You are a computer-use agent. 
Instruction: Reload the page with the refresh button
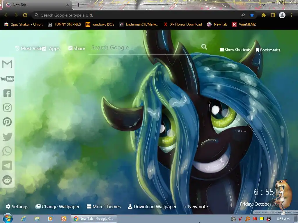point(25,15)
